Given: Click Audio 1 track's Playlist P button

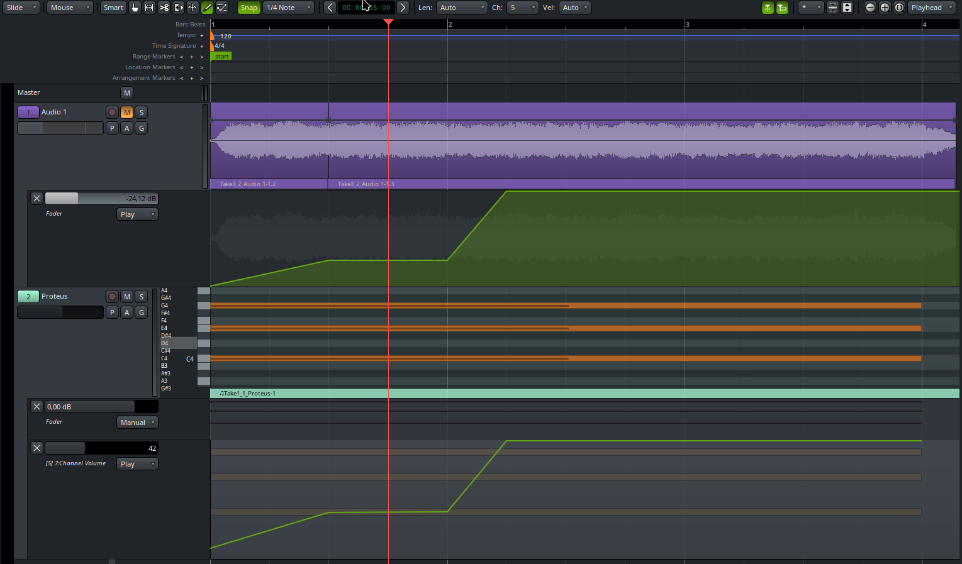Looking at the screenshot, I should [112, 128].
